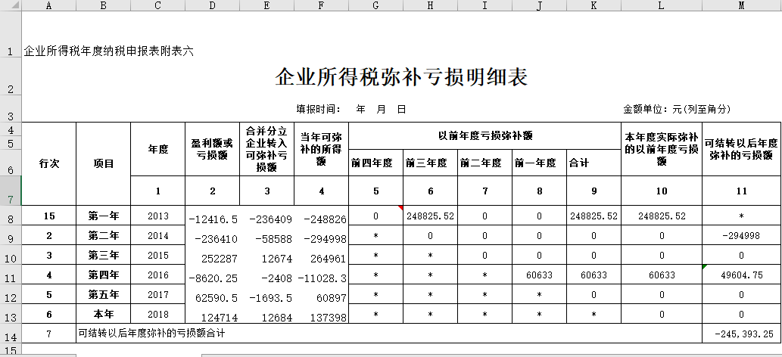This screenshot has height=357, width=782.
Task: Click the cell containing 49604.75
Action: (741, 275)
